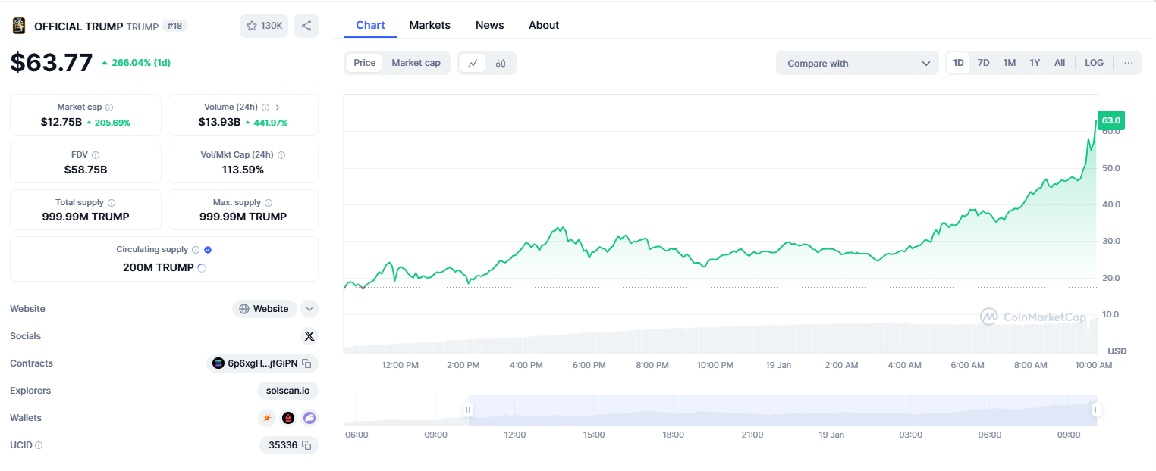Grab the left range slider handle
This screenshot has height=471, width=1156.
[468, 410]
